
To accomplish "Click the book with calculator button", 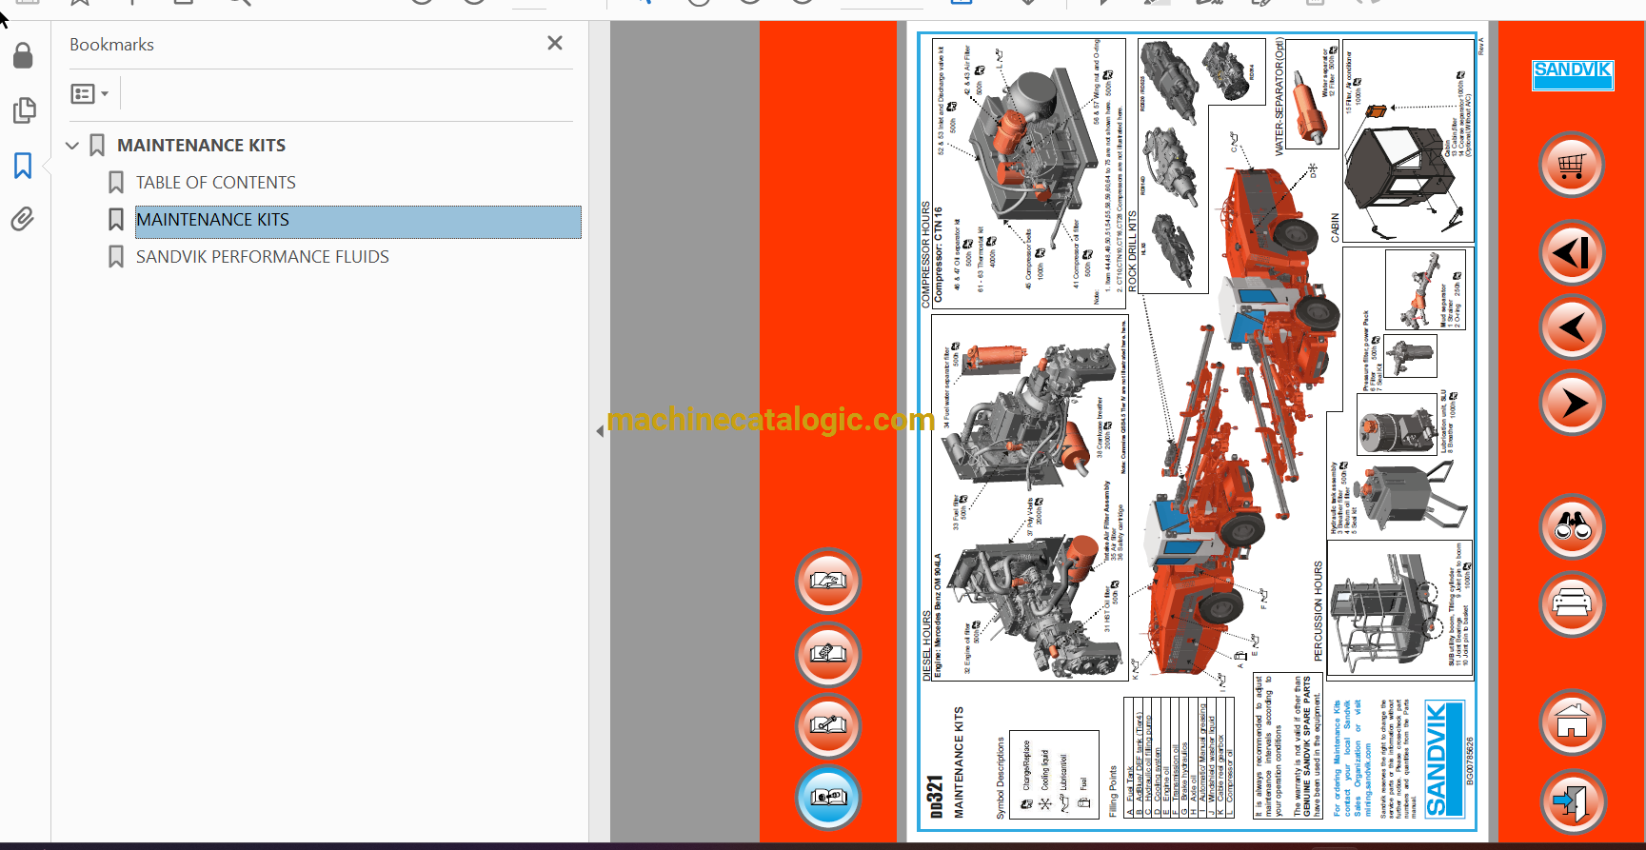I will (828, 654).
